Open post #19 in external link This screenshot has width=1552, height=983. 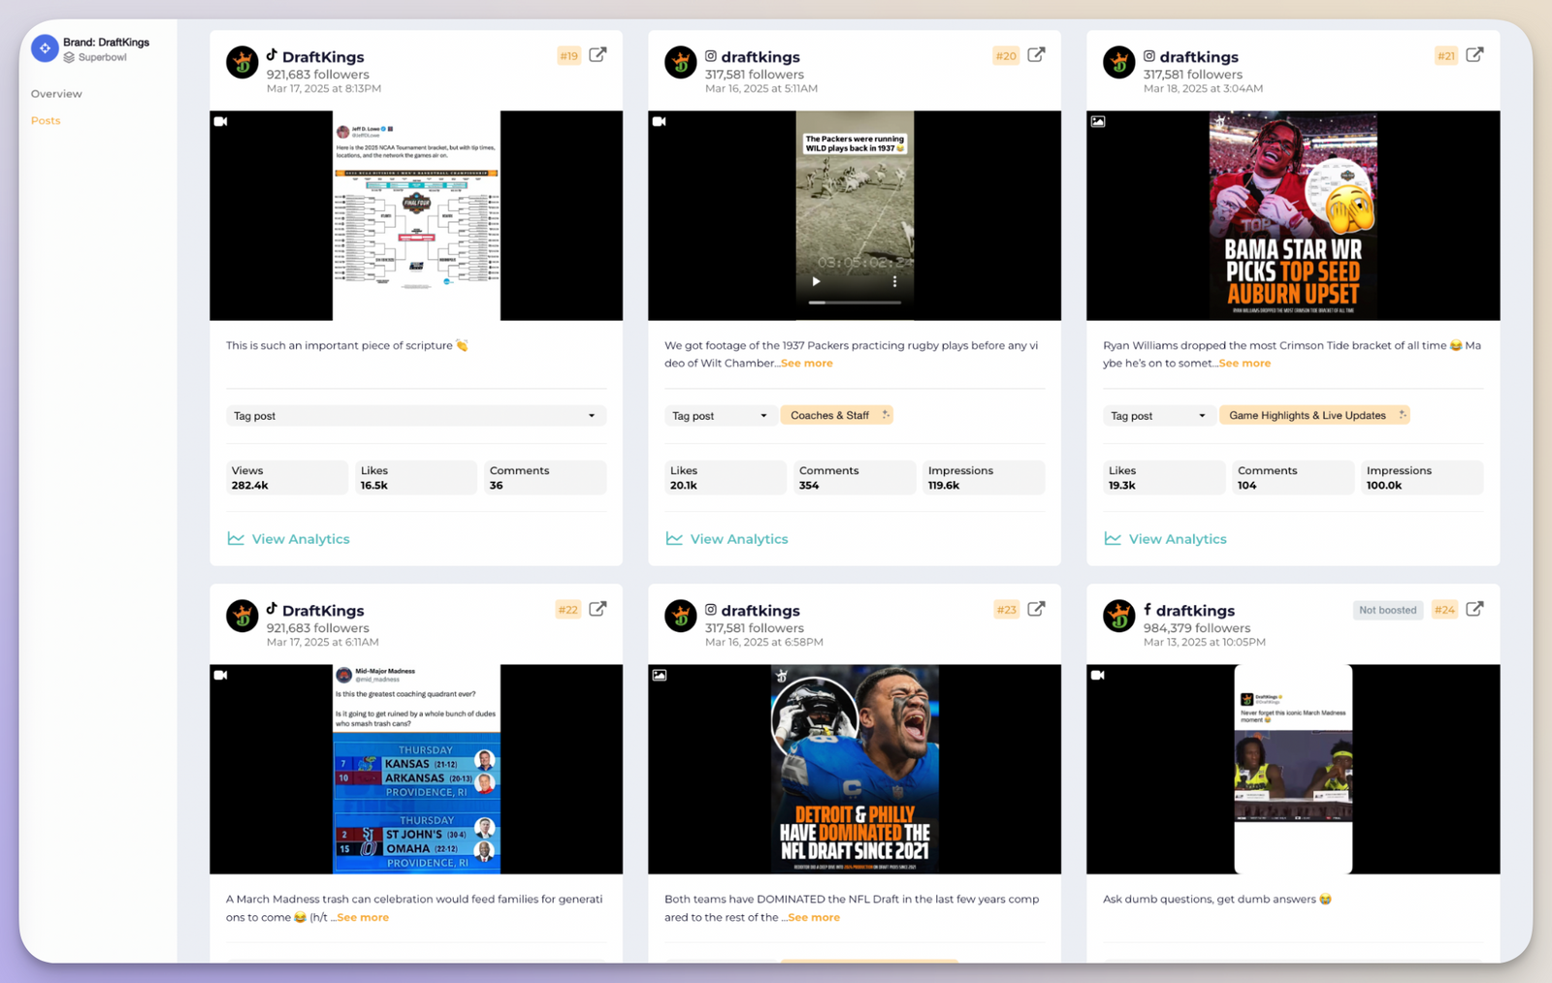(598, 55)
